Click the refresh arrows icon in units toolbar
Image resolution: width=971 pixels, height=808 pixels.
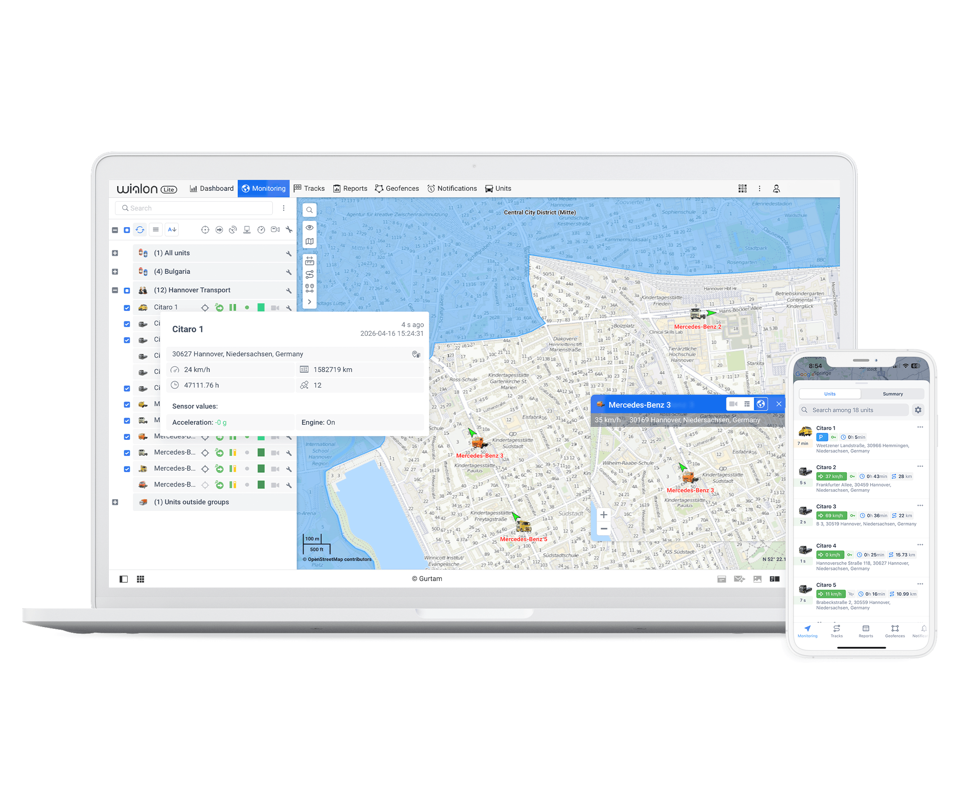(140, 230)
